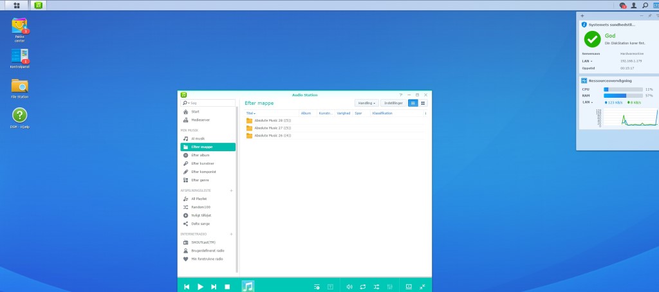Image resolution: width=659 pixels, height=292 pixels.
Task: Sort by the Varighed column header
Action: click(344, 113)
